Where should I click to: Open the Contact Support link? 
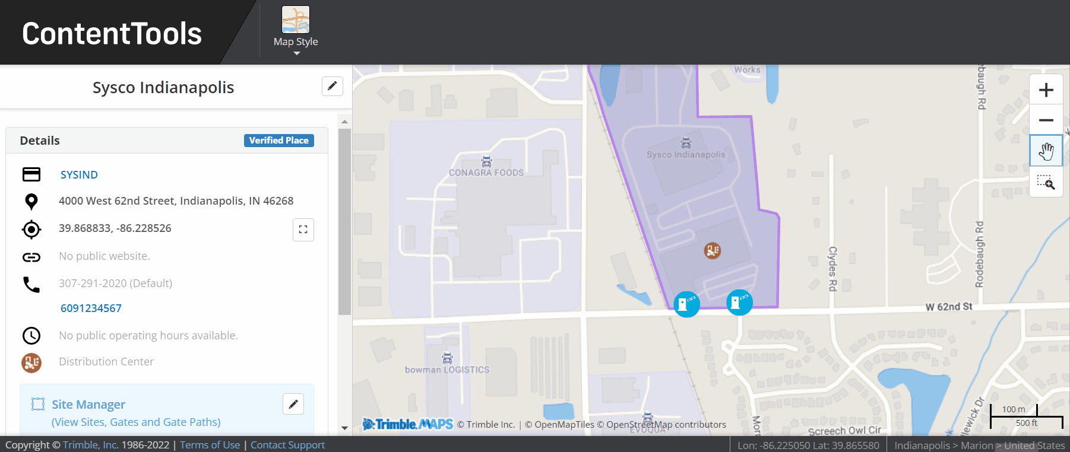pyautogui.click(x=288, y=445)
